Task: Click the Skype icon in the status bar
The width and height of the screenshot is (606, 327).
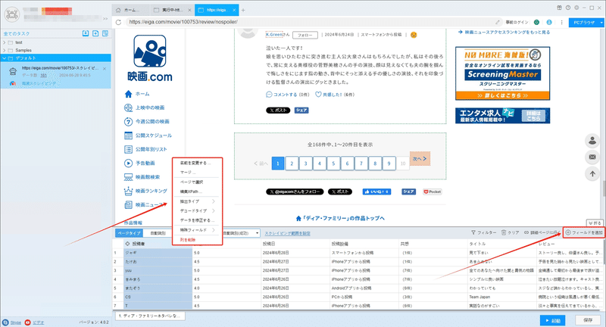Action: click(x=5, y=322)
